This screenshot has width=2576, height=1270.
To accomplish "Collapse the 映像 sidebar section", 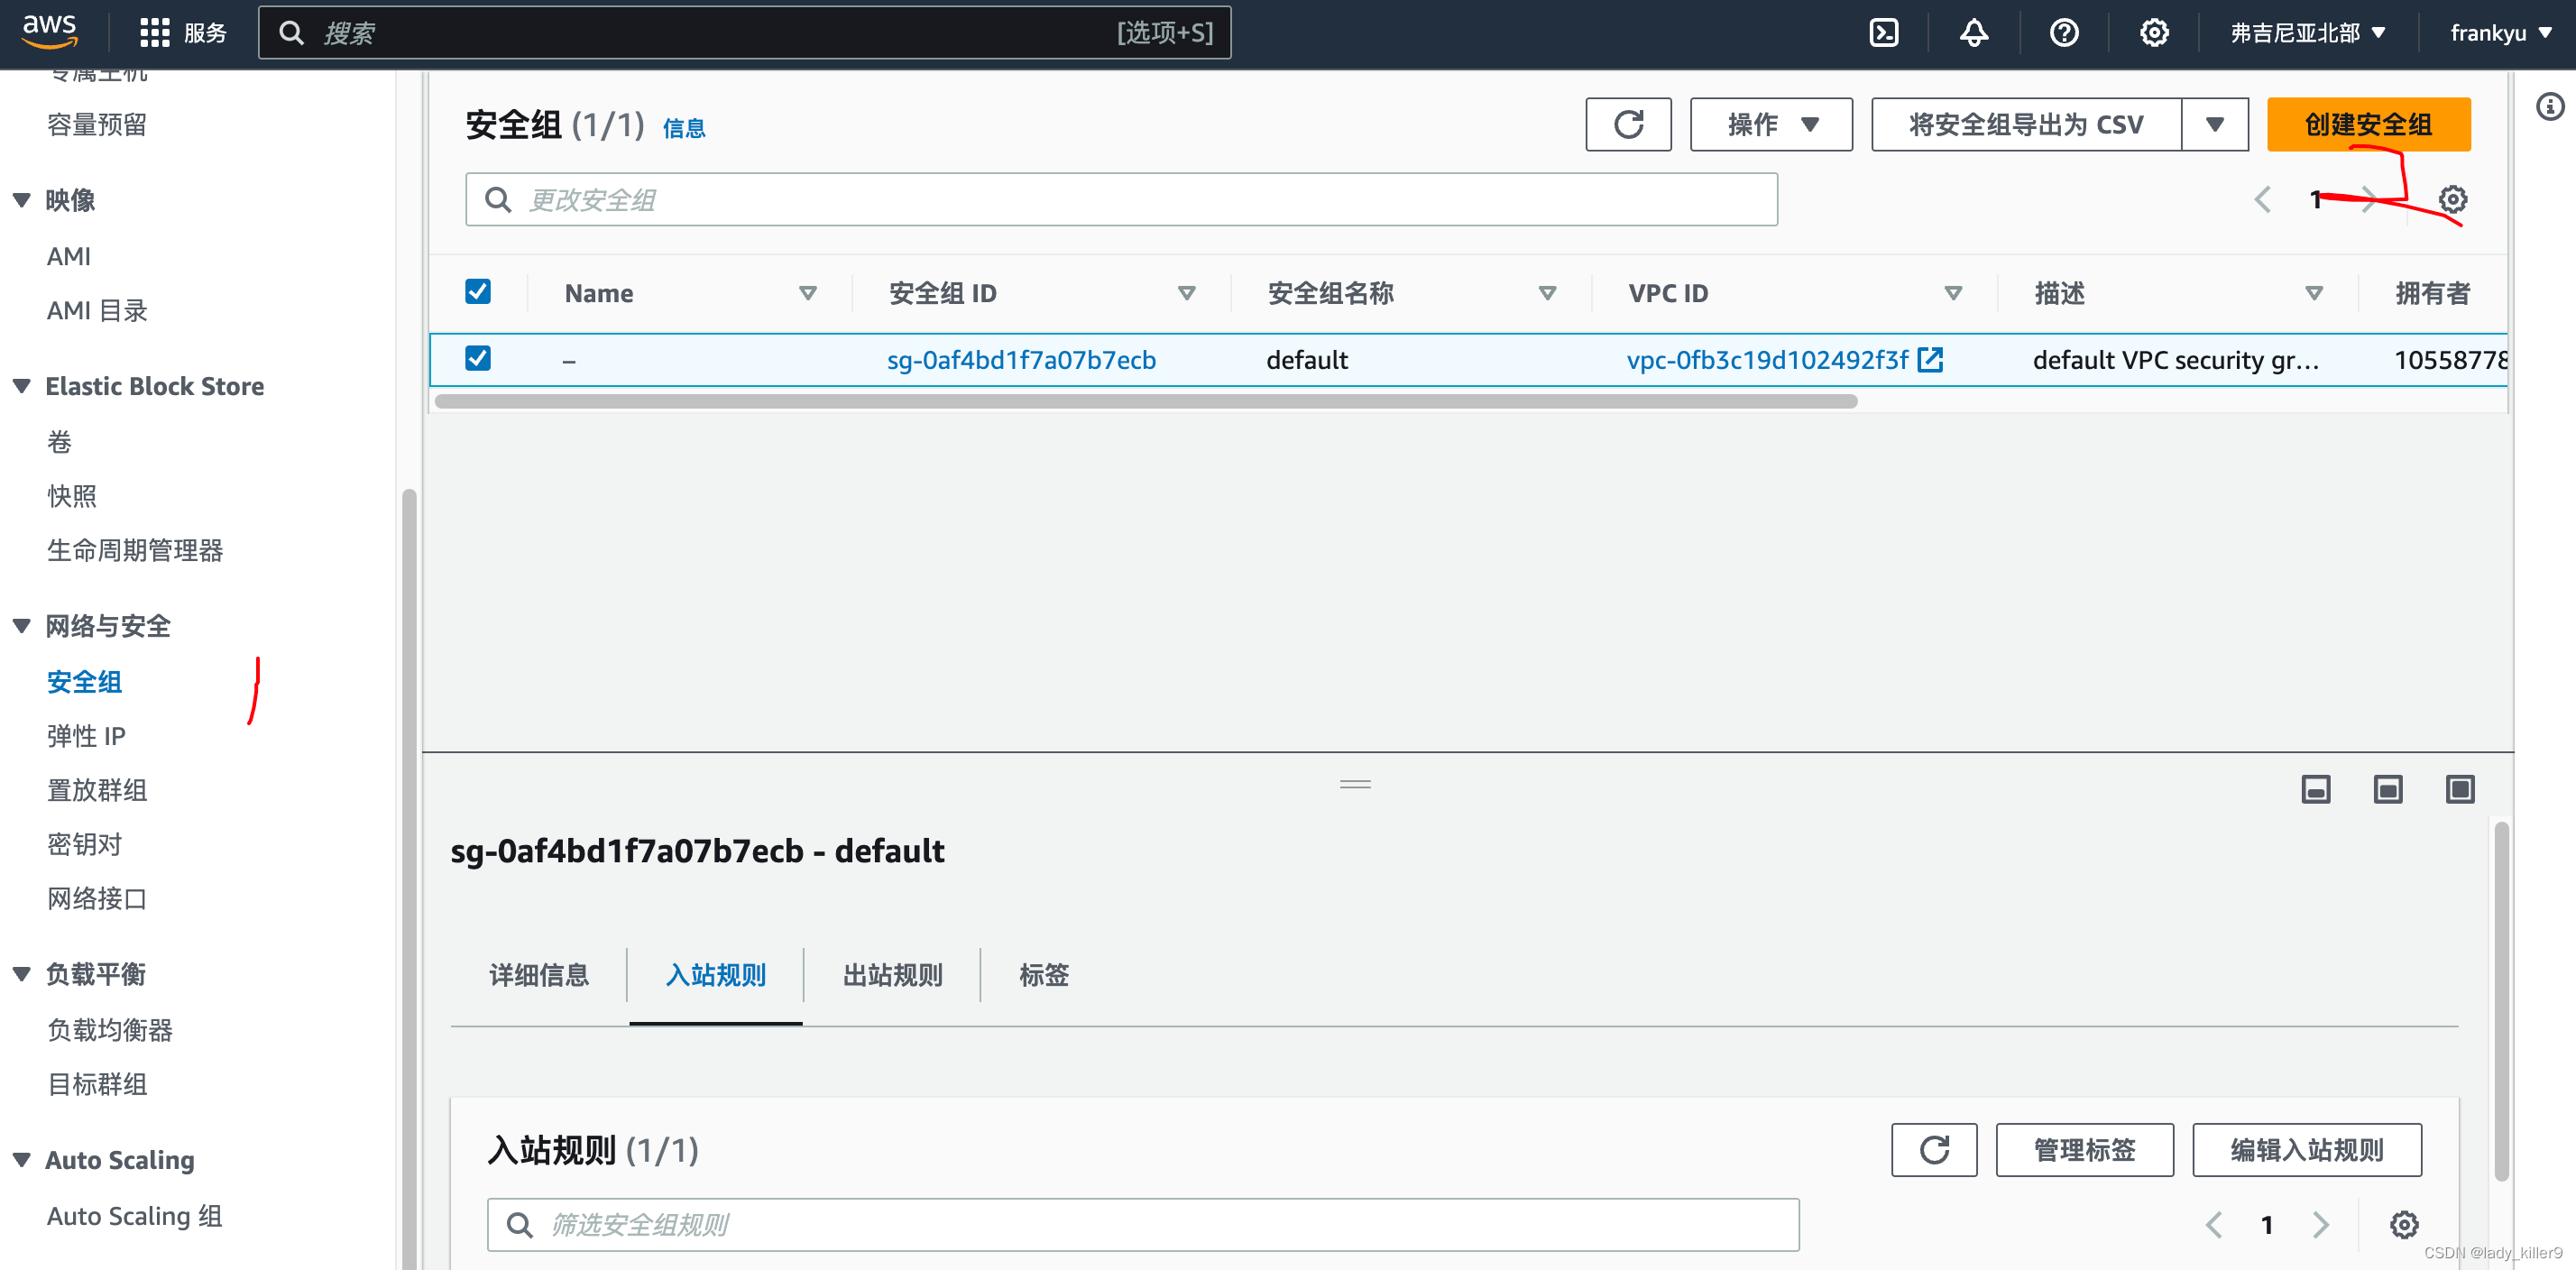I will pyautogui.click(x=21, y=200).
